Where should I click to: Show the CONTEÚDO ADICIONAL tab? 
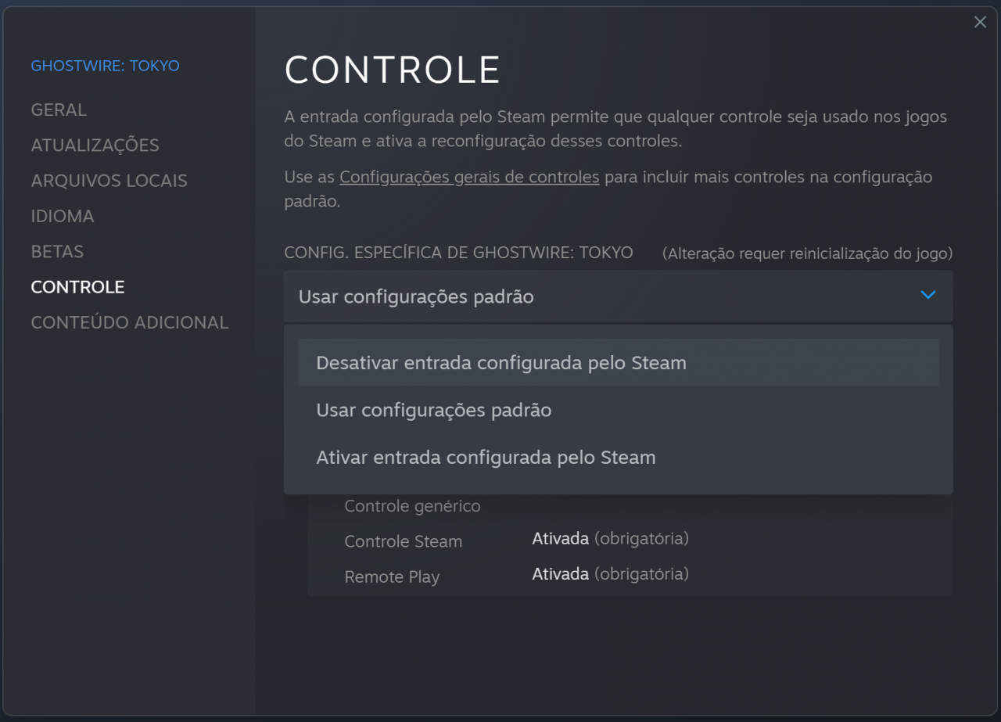tap(130, 322)
